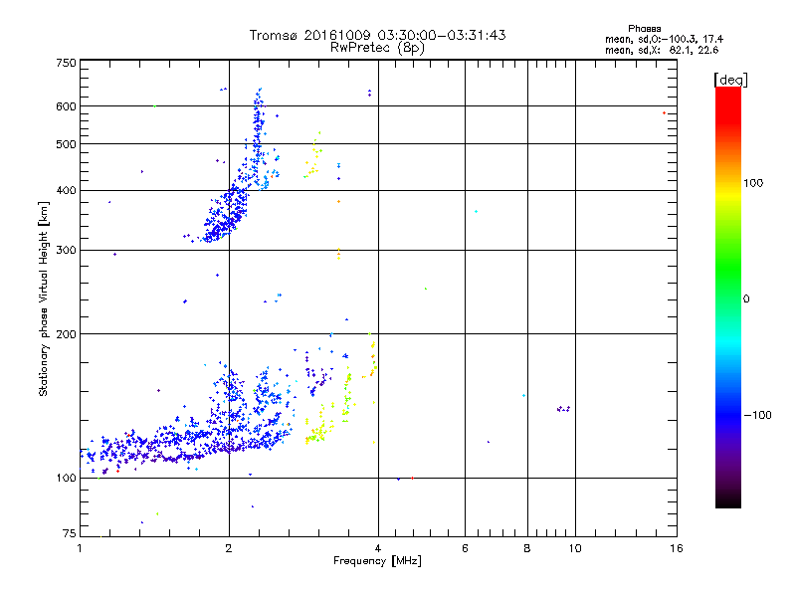Click the 300 tick on the height axis
Image resolution: width=796 pixels, height=597 pixels.
click(x=67, y=251)
